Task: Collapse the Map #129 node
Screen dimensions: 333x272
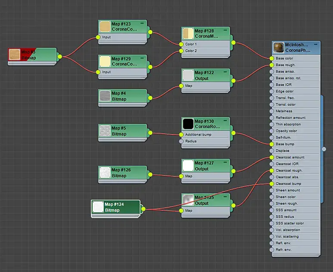Action: click(x=142, y=58)
